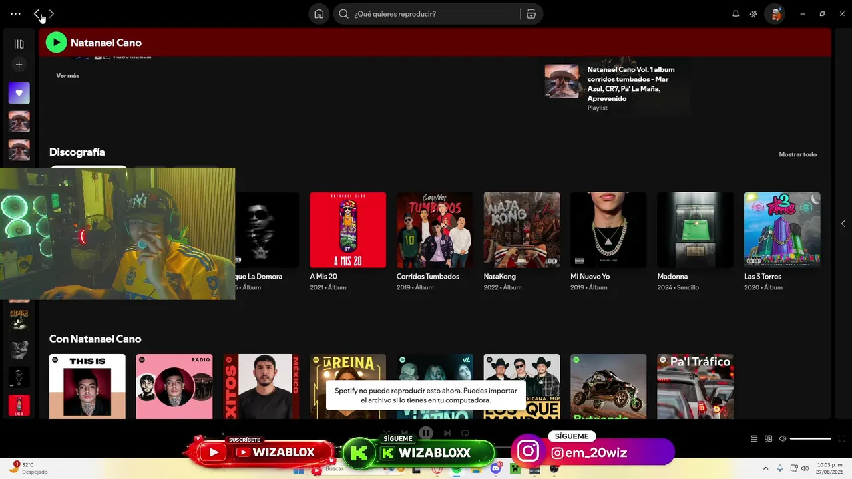Open the off-road buggy playlist cover
This screenshot has width=852, height=479.
608,387
